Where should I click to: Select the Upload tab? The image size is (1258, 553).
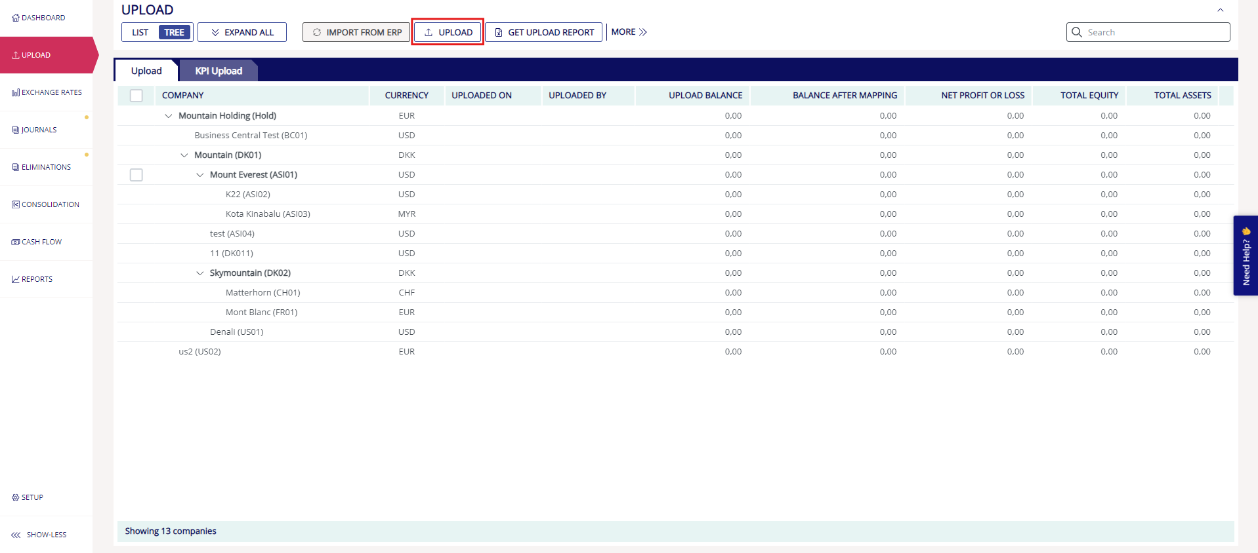[146, 71]
